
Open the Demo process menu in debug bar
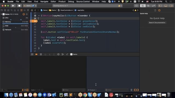[74, 54]
